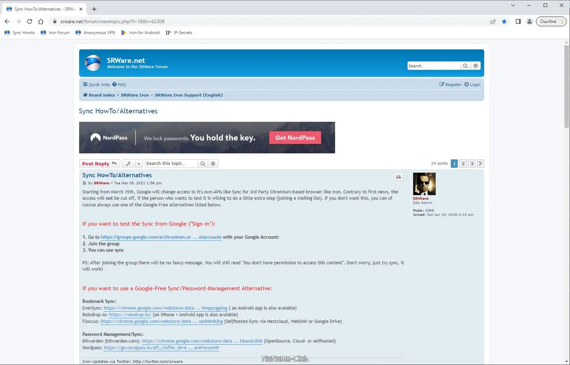Go to SRWare Iron breadcrumb

(135, 95)
